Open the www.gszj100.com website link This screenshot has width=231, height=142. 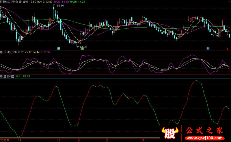tap(206, 137)
